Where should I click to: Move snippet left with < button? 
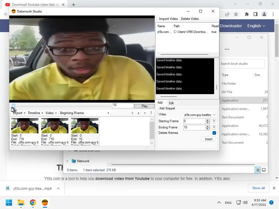pyautogui.click(x=132, y=113)
